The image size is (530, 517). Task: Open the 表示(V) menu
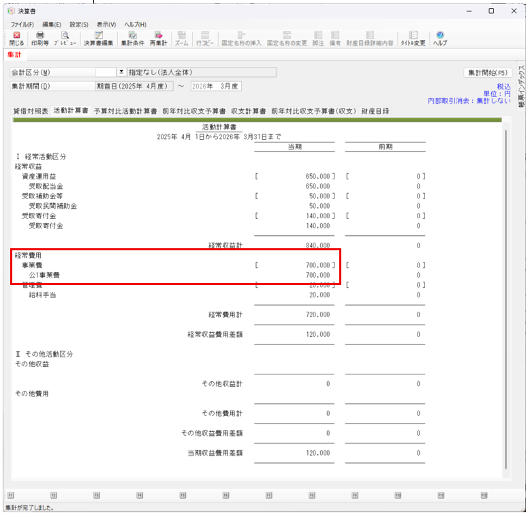[x=106, y=25]
